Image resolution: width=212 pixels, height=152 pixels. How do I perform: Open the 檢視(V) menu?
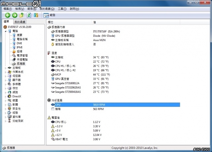point(20,9)
